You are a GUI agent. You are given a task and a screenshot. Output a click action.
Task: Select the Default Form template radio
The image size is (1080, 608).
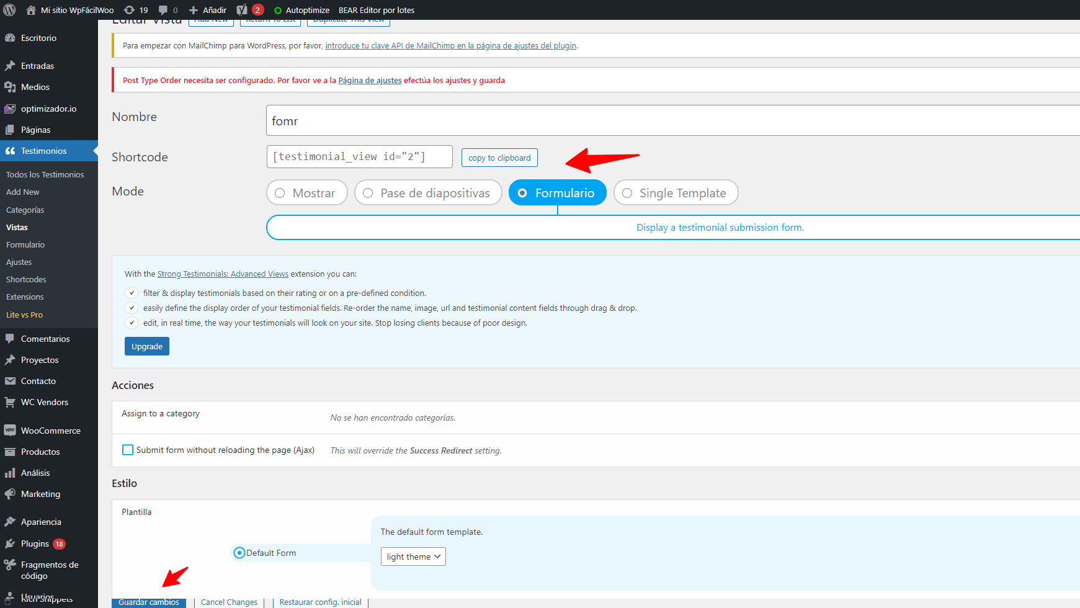coord(239,553)
